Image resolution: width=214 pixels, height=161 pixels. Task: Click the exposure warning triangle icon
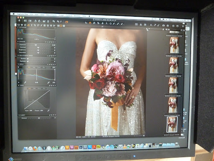point(141,25)
